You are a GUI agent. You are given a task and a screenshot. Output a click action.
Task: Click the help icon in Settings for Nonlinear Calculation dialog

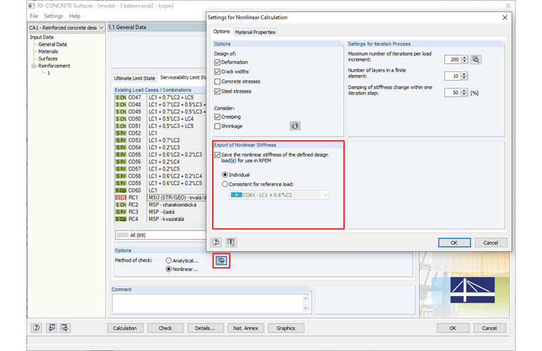[216, 242]
